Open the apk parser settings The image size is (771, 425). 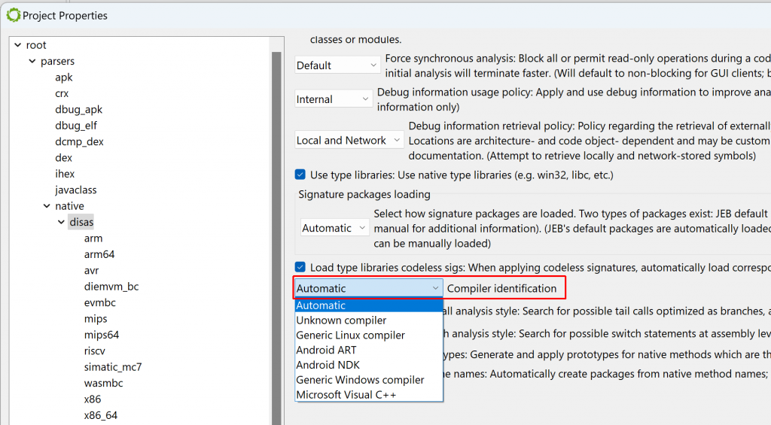(64, 77)
